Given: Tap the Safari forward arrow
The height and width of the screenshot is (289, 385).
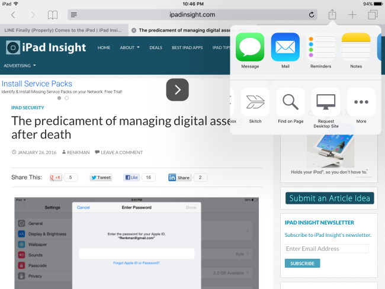Looking at the screenshot, I should pos(33,15).
